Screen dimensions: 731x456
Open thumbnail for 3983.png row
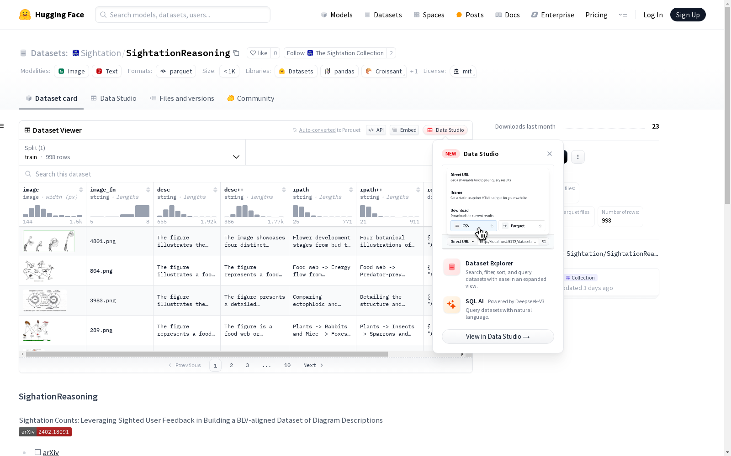pos(45,301)
